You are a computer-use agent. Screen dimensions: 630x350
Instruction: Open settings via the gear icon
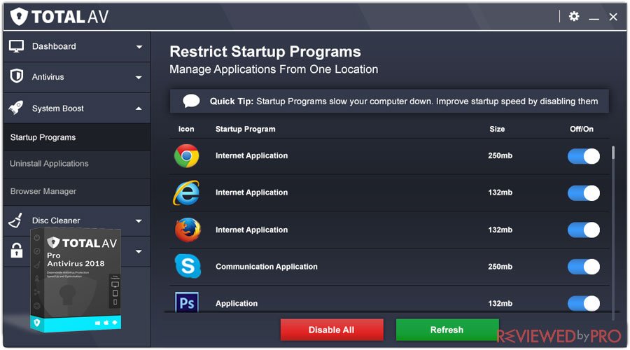(574, 17)
